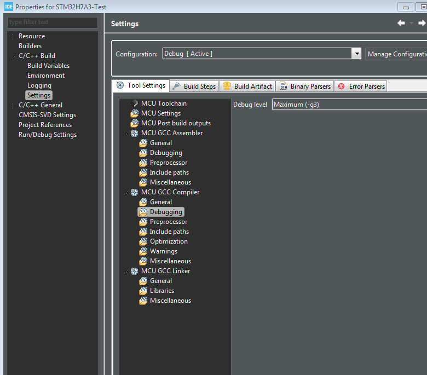The height and width of the screenshot is (375, 427).
Task: Select MCU Post build outputs entry
Action: click(x=176, y=123)
